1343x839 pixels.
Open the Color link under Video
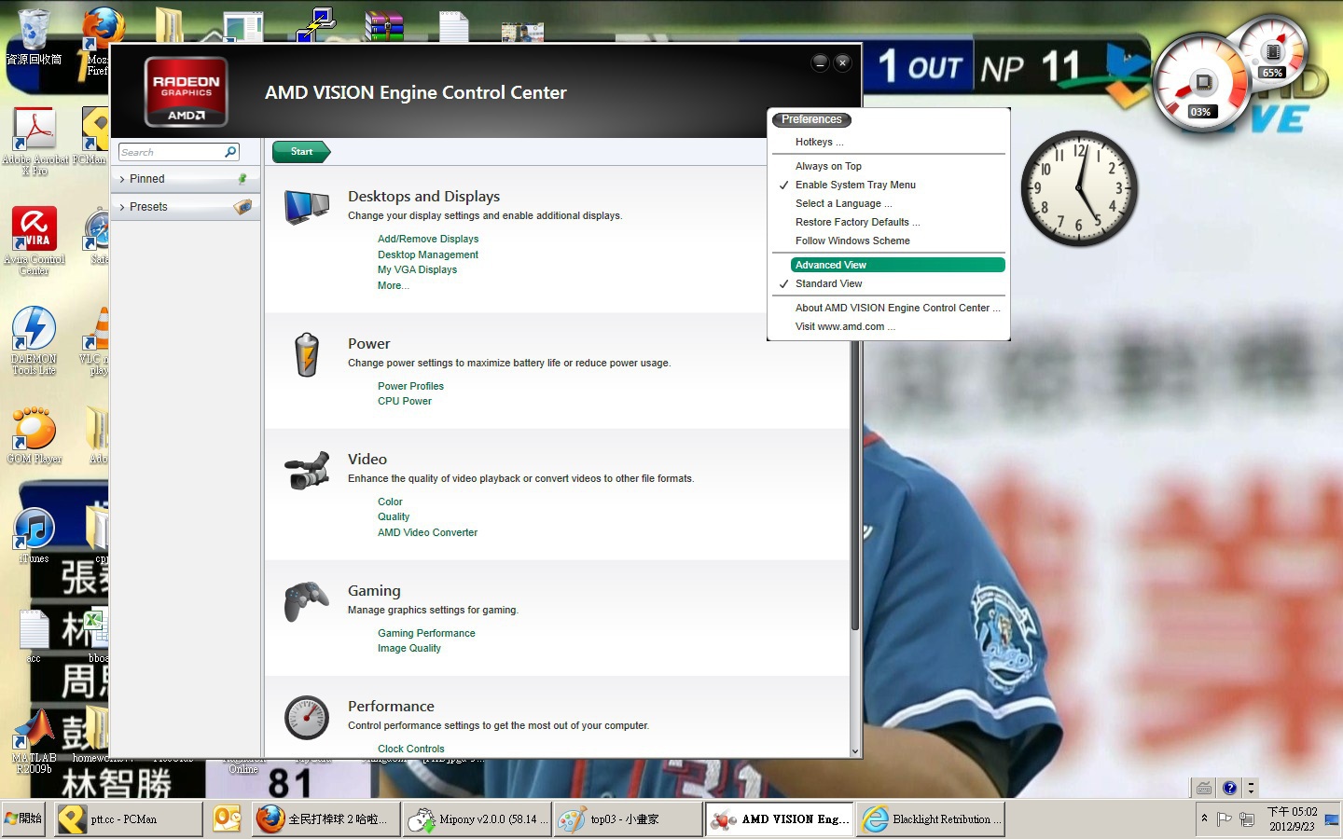[390, 502]
